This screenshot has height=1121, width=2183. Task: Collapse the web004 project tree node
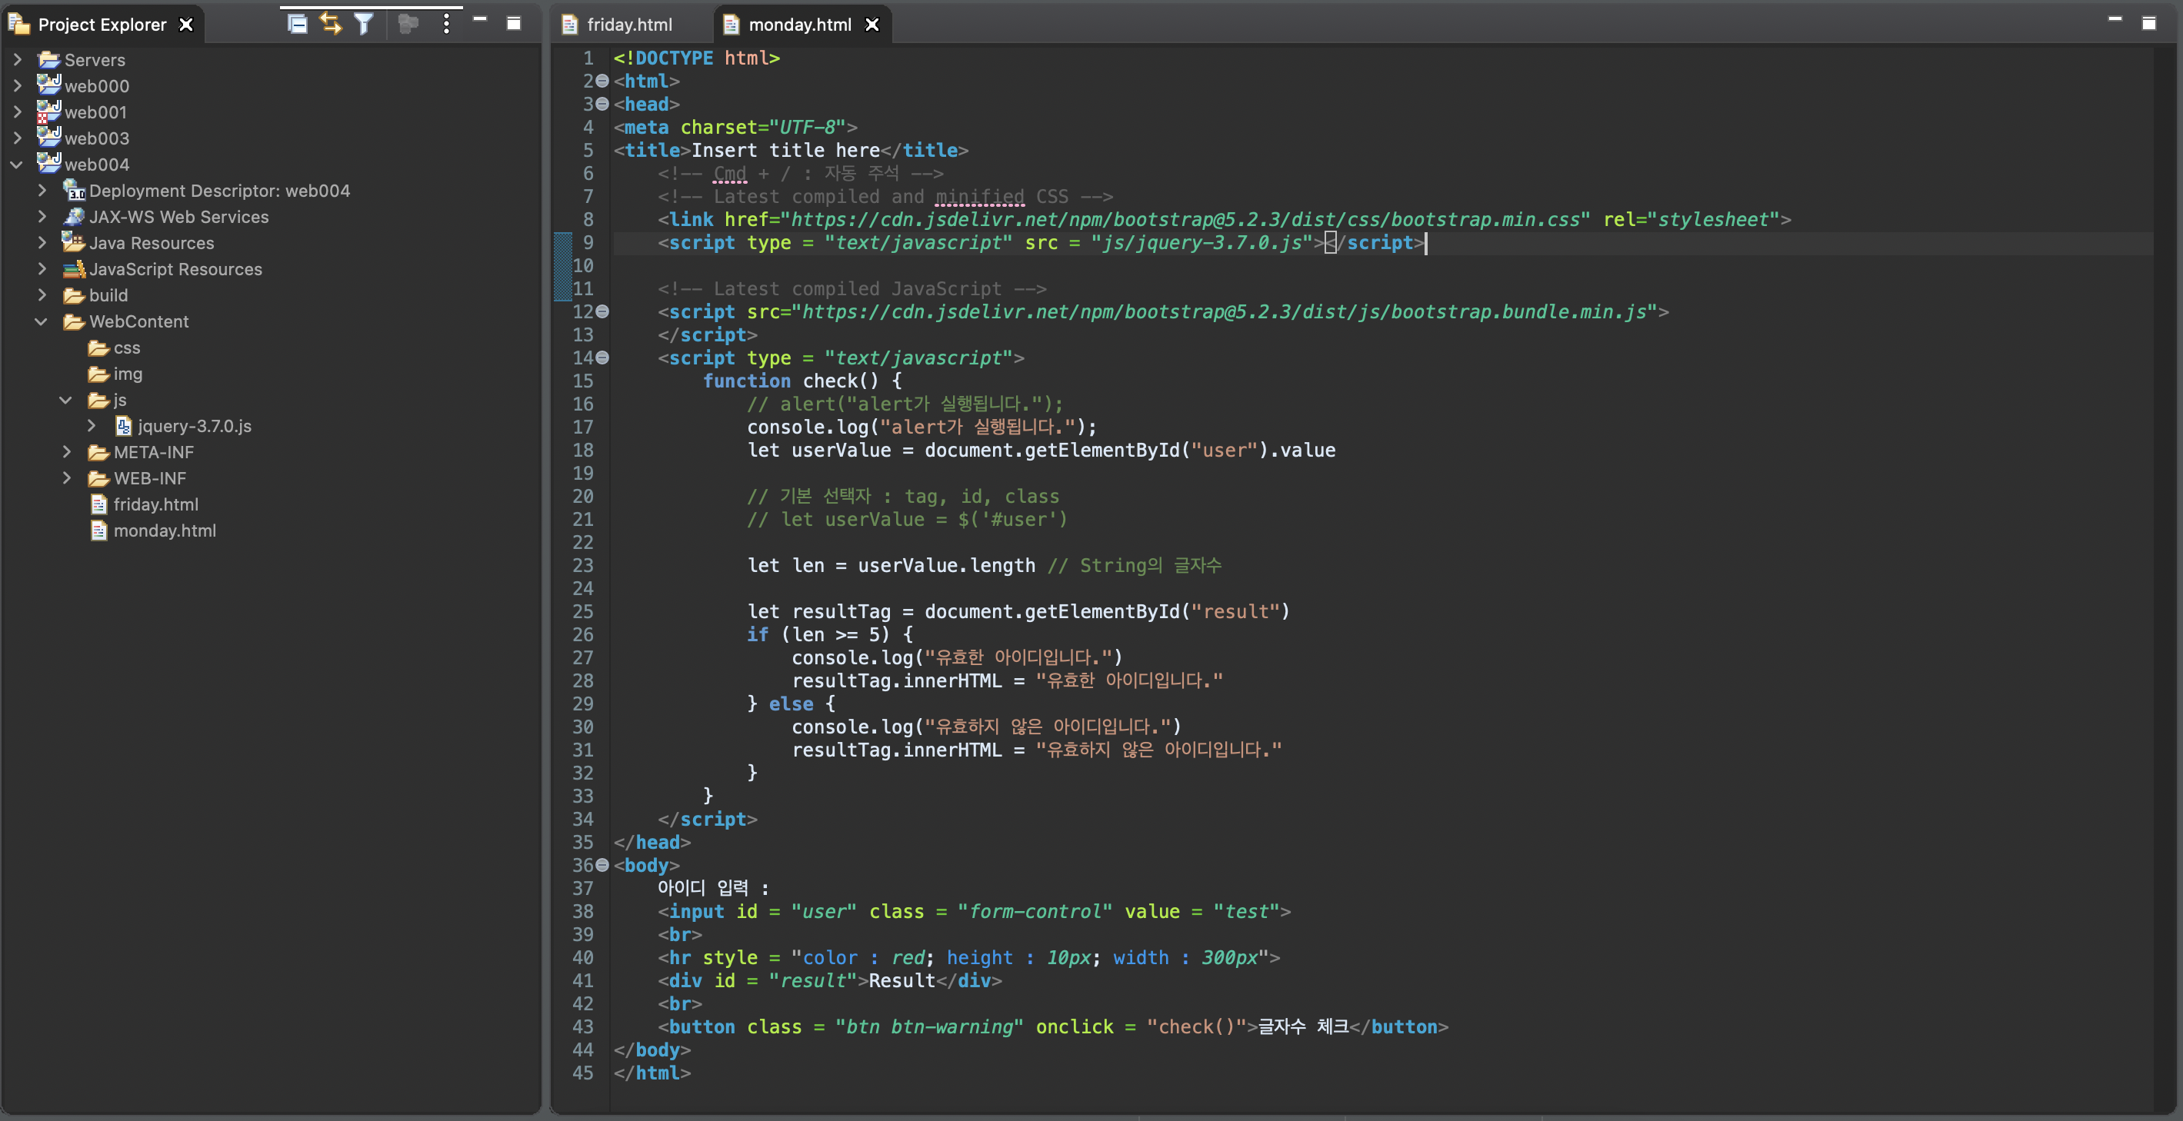point(16,165)
